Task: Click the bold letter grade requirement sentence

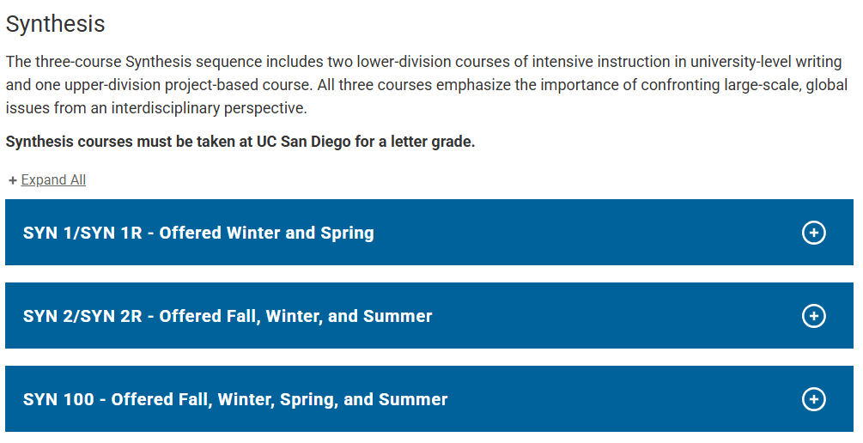Action: (x=240, y=142)
